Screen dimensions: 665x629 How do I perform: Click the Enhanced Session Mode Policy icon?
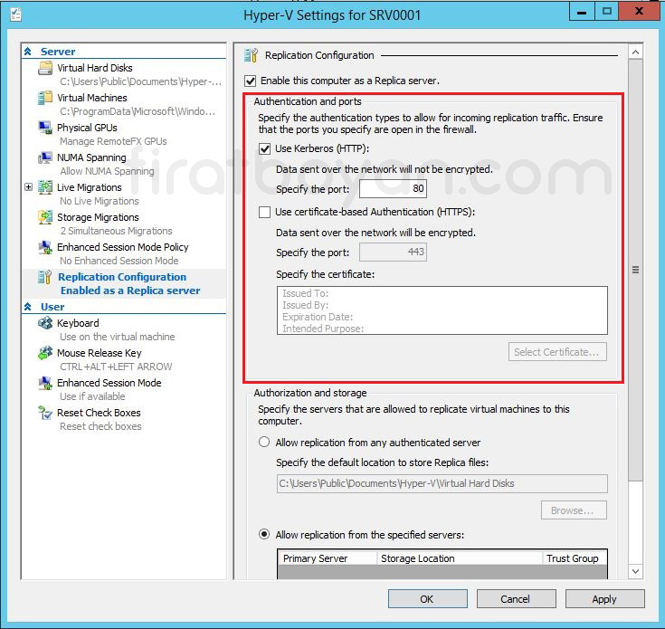(45, 247)
